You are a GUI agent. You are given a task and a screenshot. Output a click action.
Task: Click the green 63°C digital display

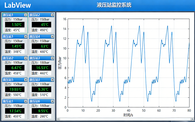pyautogui.click(x=42, y=46)
